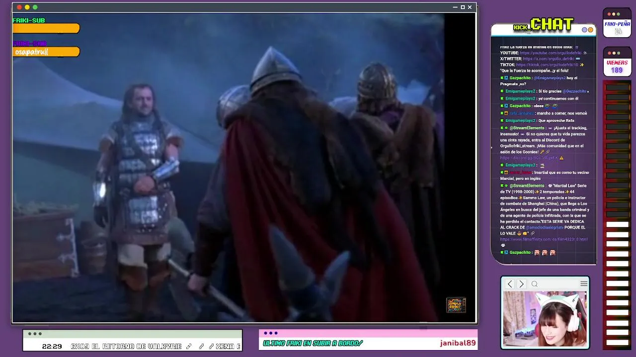
Task: Click the 22:29 clock in bottom bar
Action: point(52,346)
